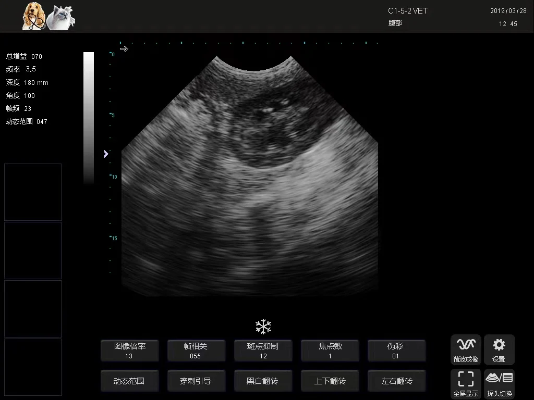Change the focus count (焦点数 1)

330,351
